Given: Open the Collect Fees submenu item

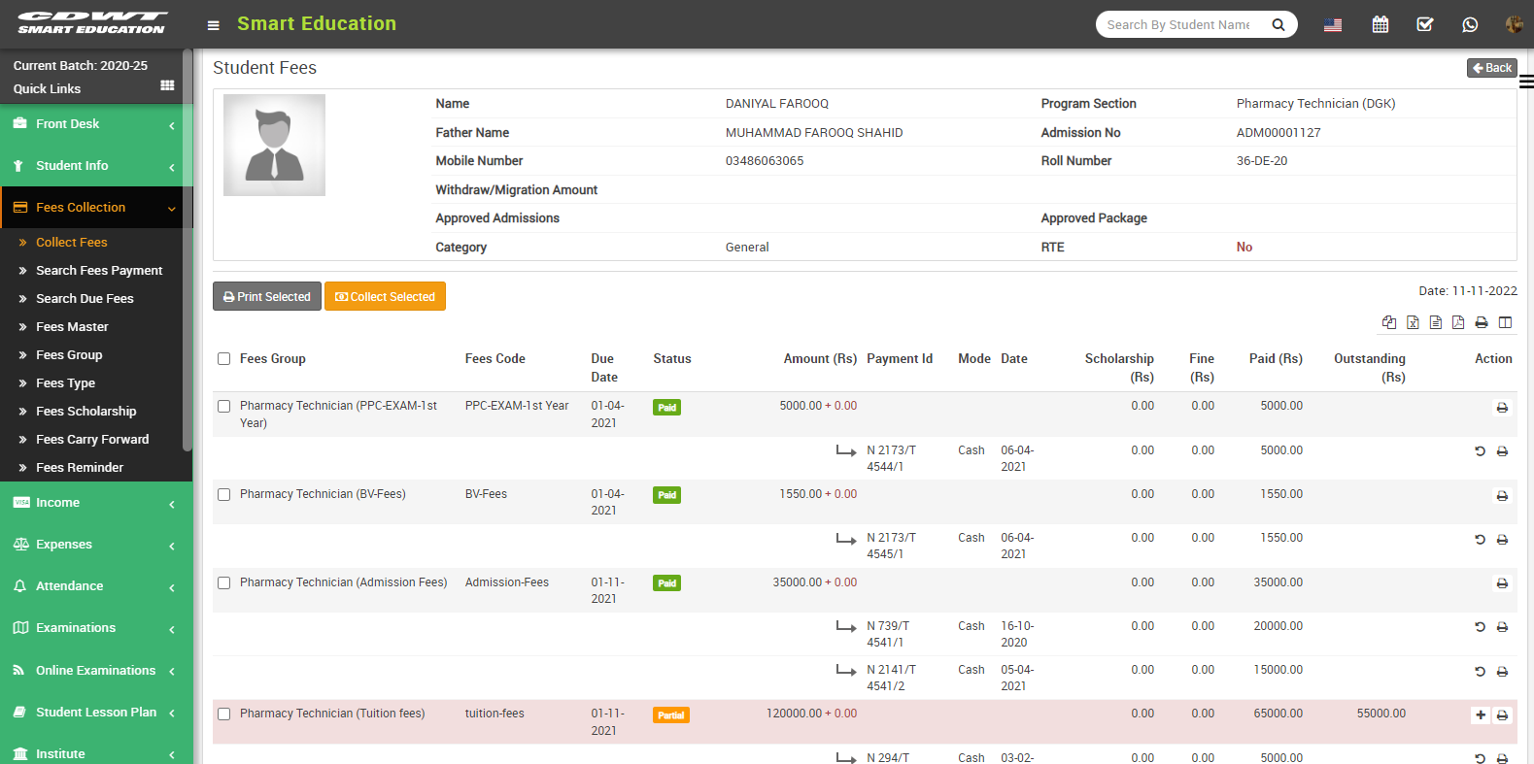Looking at the screenshot, I should [72, 243].
